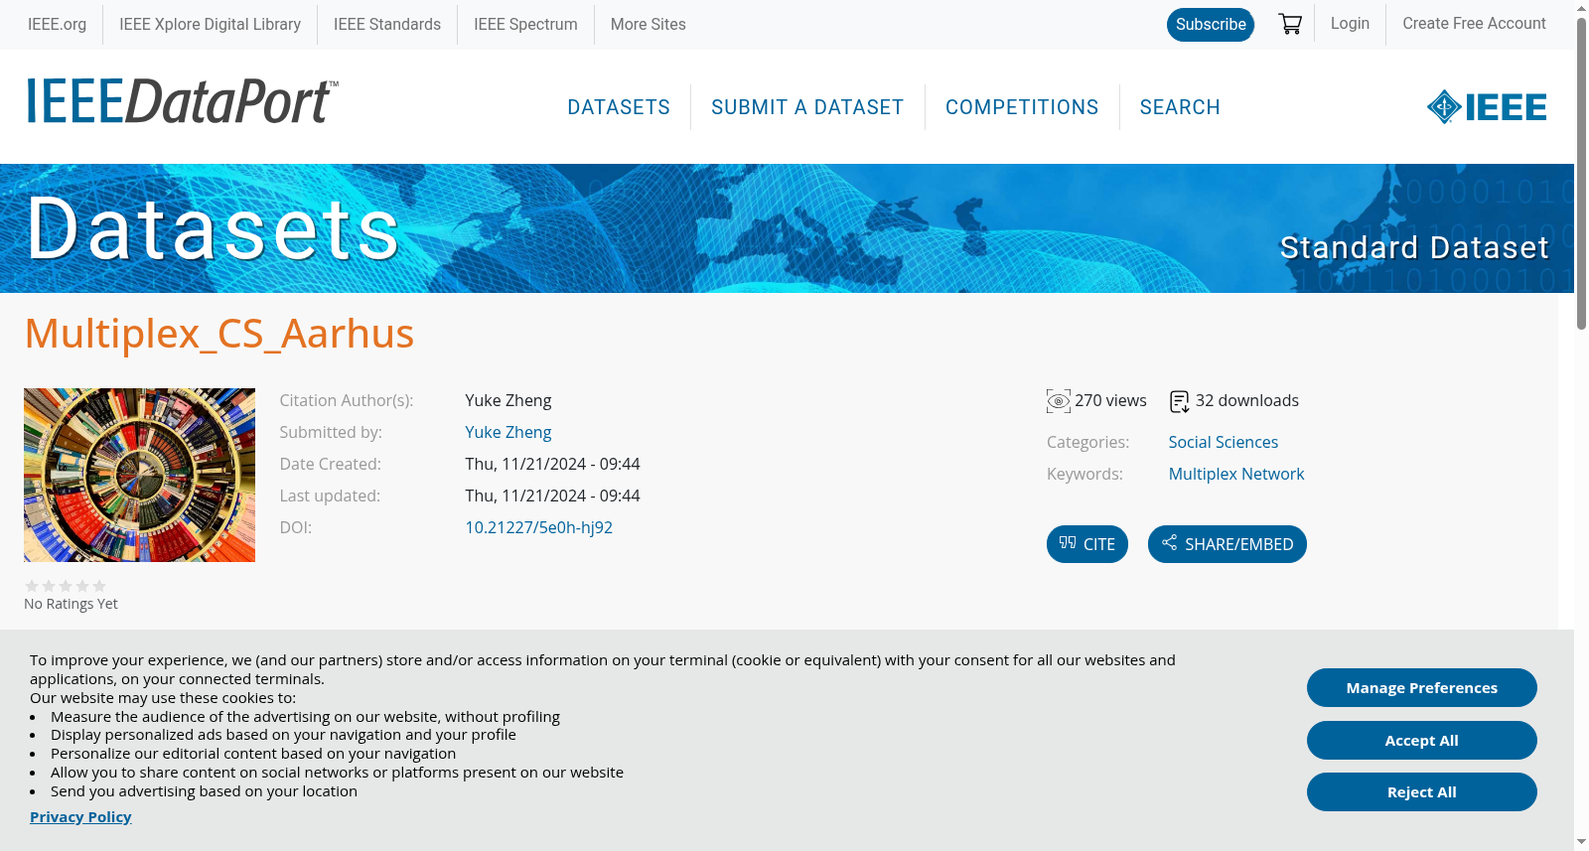Rate the dataset using the star rating
The image size is (1589, 851).
[x=66, y=586]
